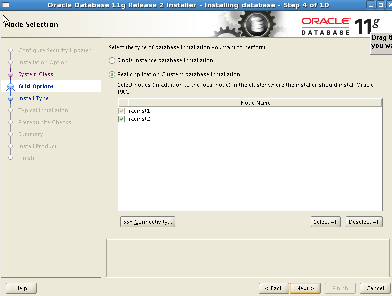Screen dimensions: 392x296
Task: Open the System Class step link
Action: click(x=36, y=74)
